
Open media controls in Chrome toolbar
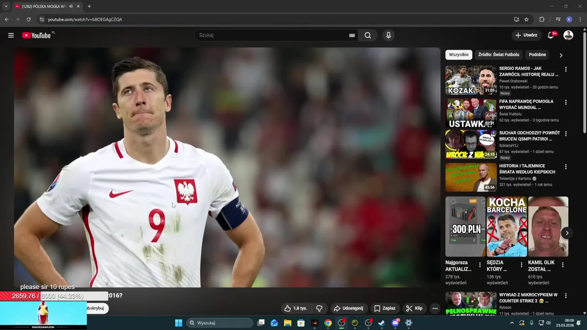558,19
